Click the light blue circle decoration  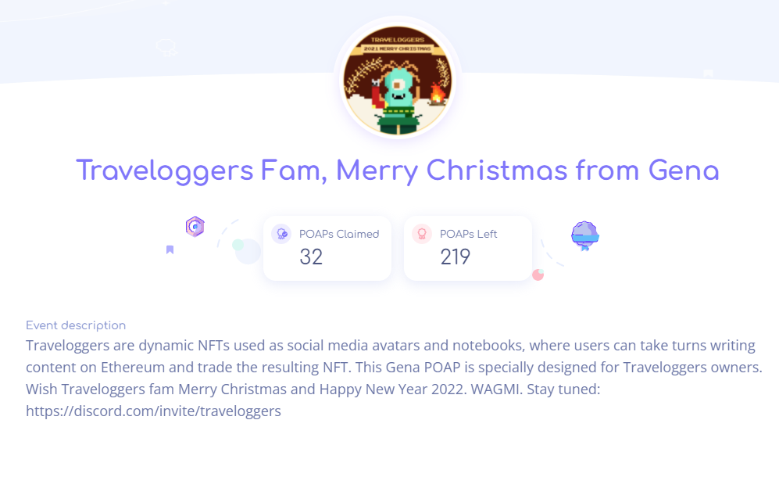[x=248, y=251]
